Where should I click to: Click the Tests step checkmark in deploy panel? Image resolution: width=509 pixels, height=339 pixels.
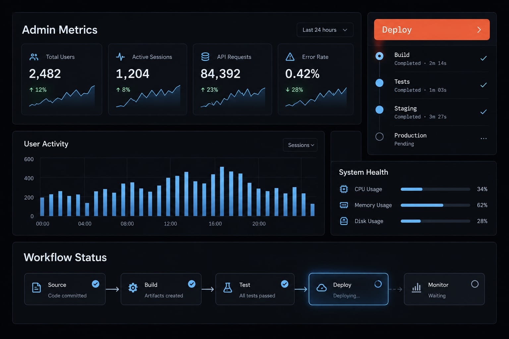click(483, 85)
